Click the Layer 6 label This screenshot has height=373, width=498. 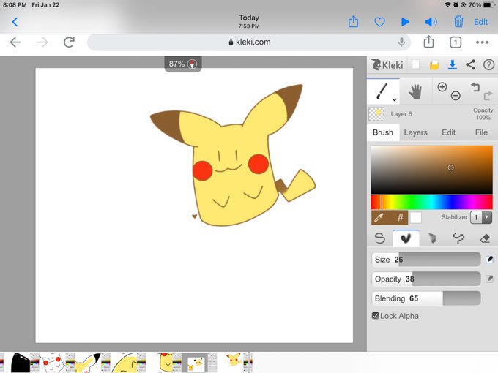(x=401, y=114)
